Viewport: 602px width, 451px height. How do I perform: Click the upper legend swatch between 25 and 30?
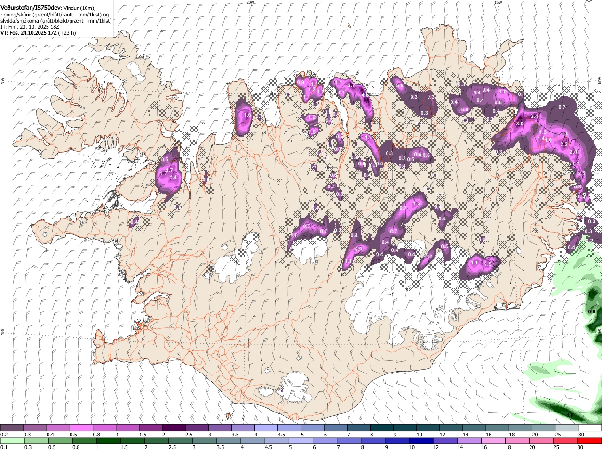[x=567, y=428]
